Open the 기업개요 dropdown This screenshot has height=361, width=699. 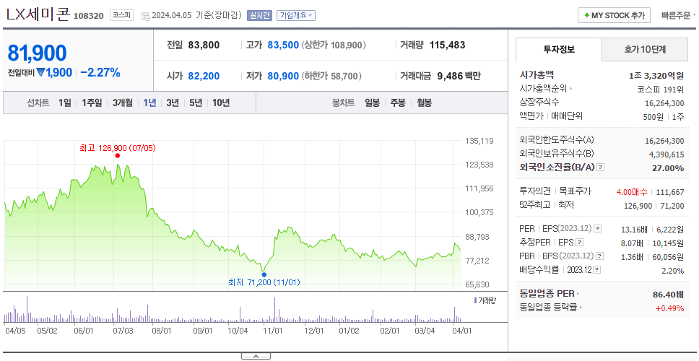296,15
